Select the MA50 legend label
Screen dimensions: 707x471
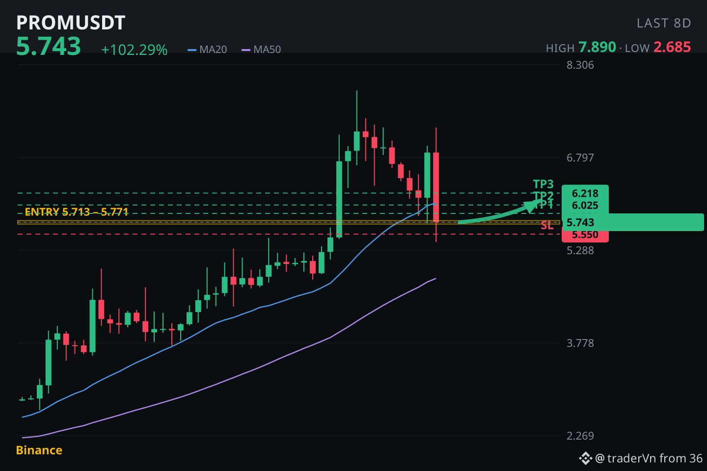(267, 50)
